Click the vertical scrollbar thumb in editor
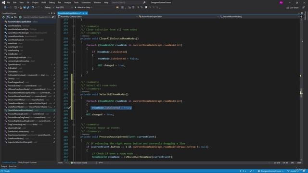This screenshot has width=308, height=173. pos(301,93)
